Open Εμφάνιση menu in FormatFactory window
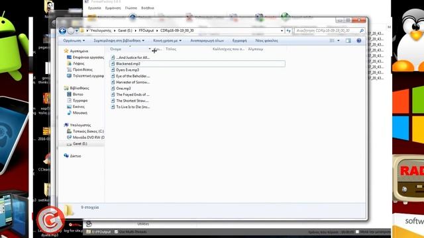Viewport: 424px width, 238px height. (x=113, y=8)
